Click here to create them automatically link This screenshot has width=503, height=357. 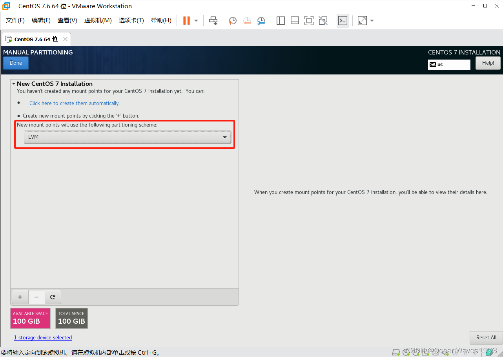coord(75,103)
